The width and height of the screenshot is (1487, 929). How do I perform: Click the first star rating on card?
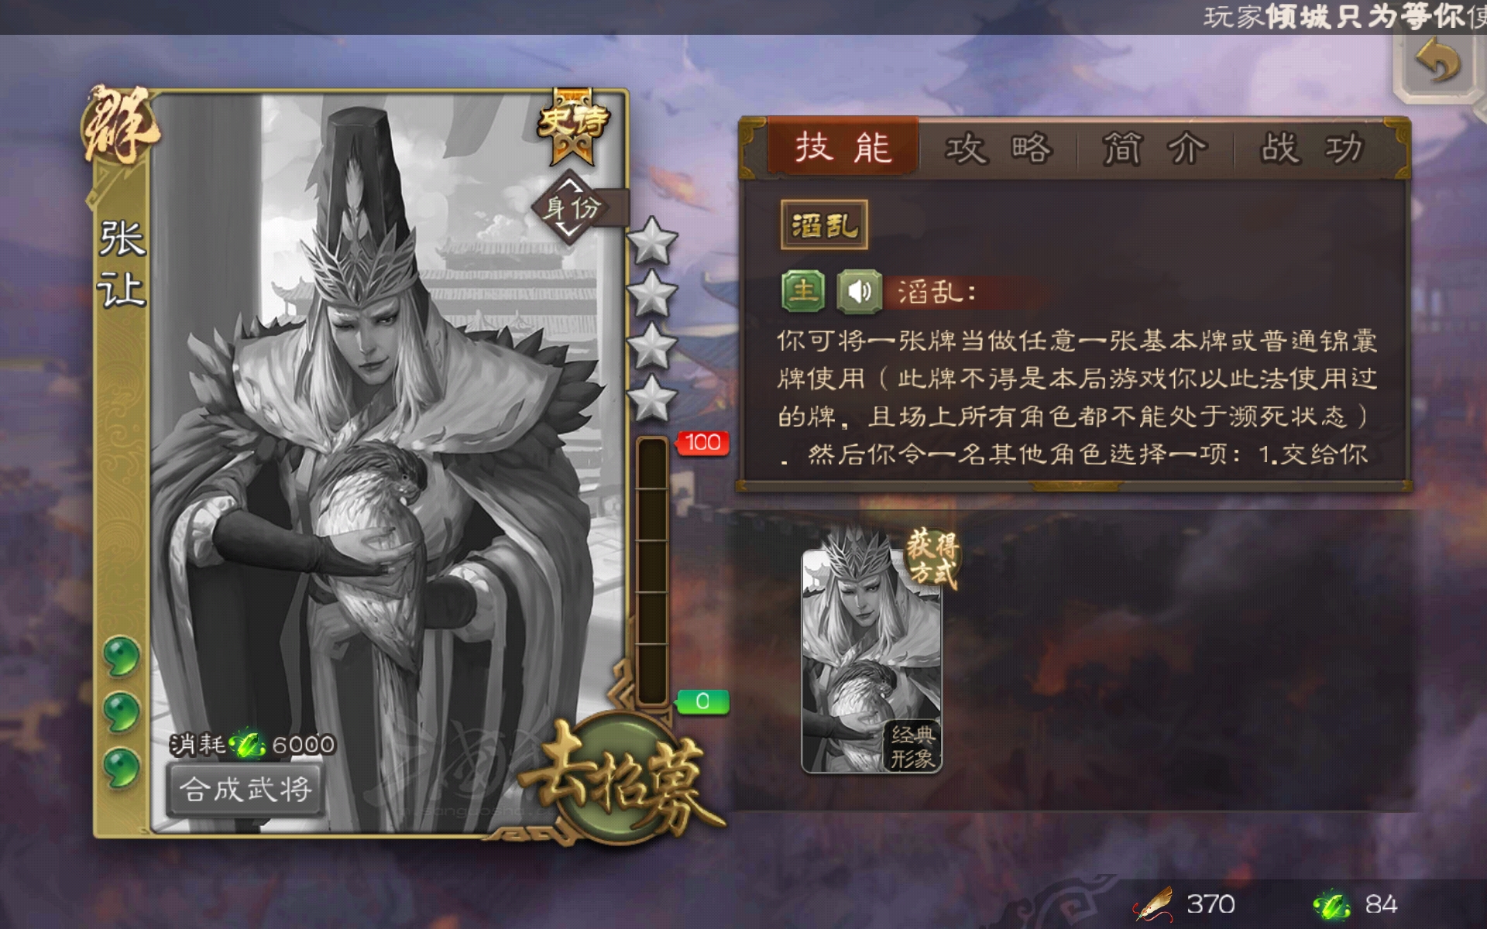651,241
